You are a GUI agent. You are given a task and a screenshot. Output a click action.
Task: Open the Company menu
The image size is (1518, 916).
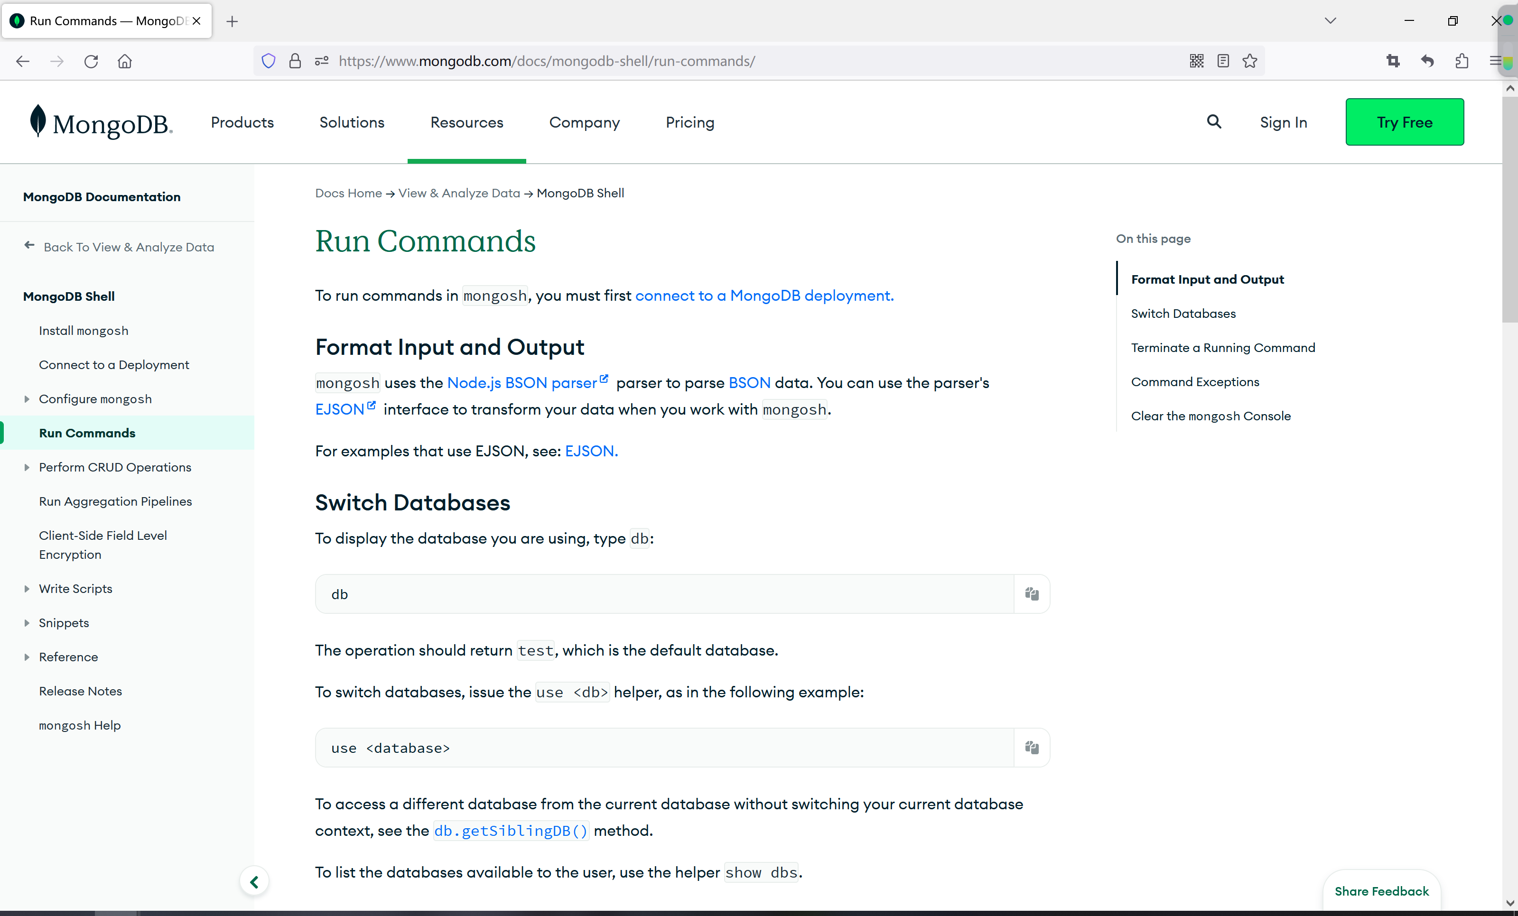[x=585, y=122]
